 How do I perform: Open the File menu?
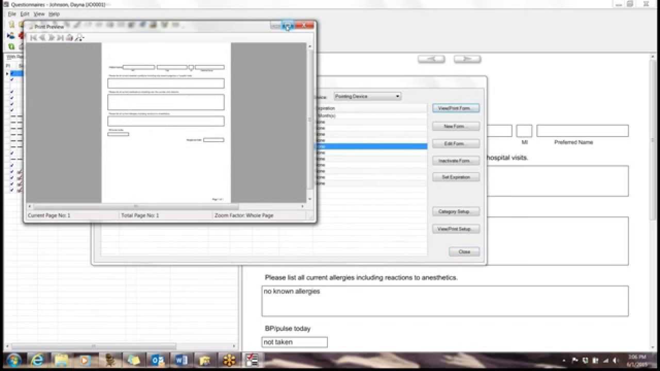pos(12,14)
